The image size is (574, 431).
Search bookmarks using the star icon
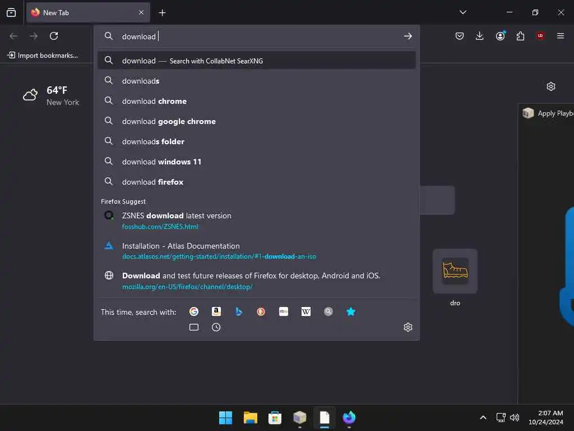click(x=351, y=311)
